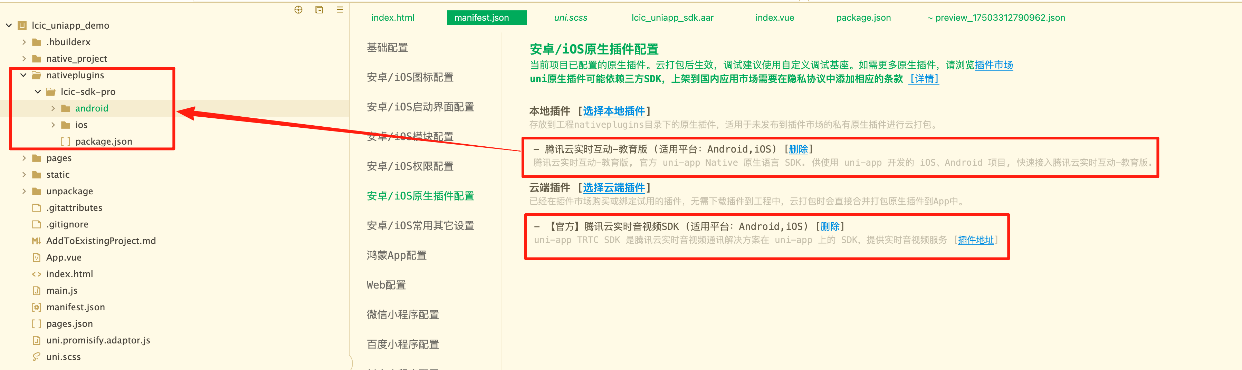Click the Vue file icon of App.vue

coord(37,258)
